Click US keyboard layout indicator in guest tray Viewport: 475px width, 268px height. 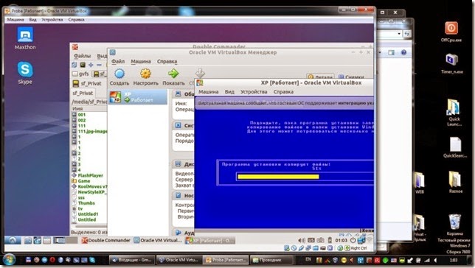(311, 240)
